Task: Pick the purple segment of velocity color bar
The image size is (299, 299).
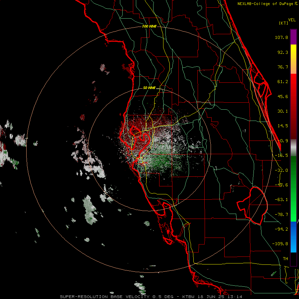Action: (293, 37)
